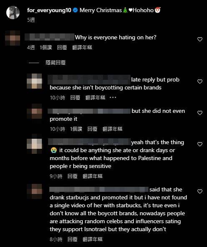
Task: Translate the "Why is everyone hating on her?" comment
Action: pyautogui.click(x=82, y=47)
